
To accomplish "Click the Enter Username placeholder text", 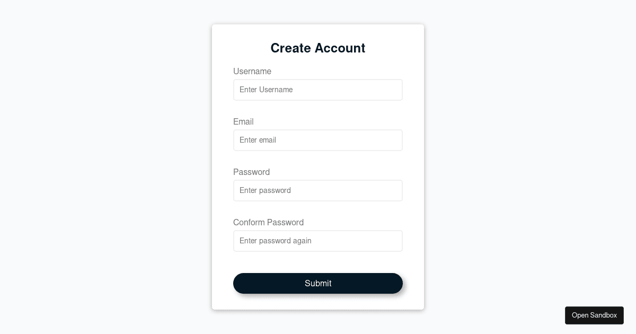I will (266, 90).
